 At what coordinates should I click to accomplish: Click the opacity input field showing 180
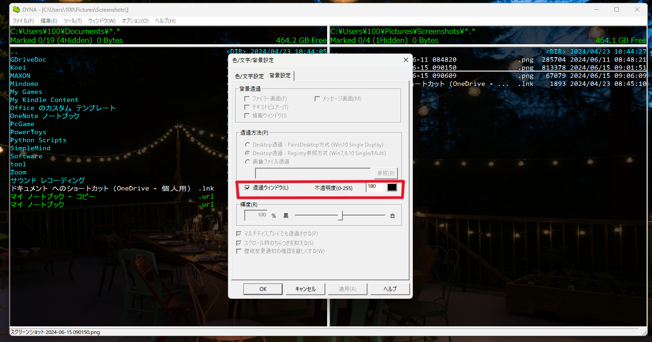375,186
